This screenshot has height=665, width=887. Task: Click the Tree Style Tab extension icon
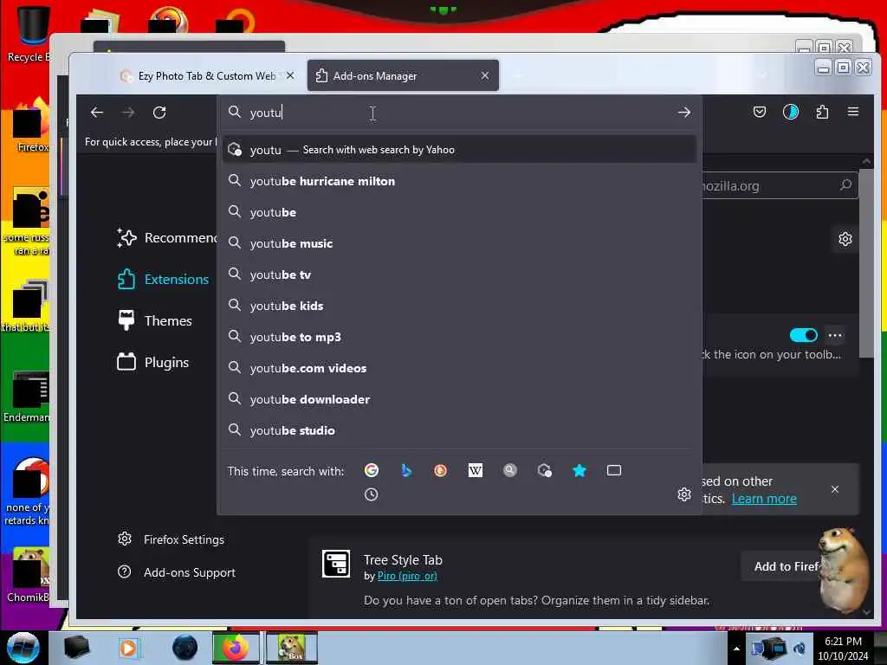tap(336, 564)
